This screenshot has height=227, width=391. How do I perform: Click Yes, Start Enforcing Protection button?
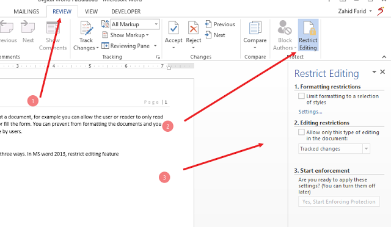(x=339, y=201)
